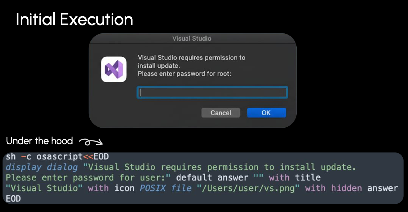Viewport: 408px width, 212px height.
Task: Click the final EOD line in code
Action: point(13,199)
